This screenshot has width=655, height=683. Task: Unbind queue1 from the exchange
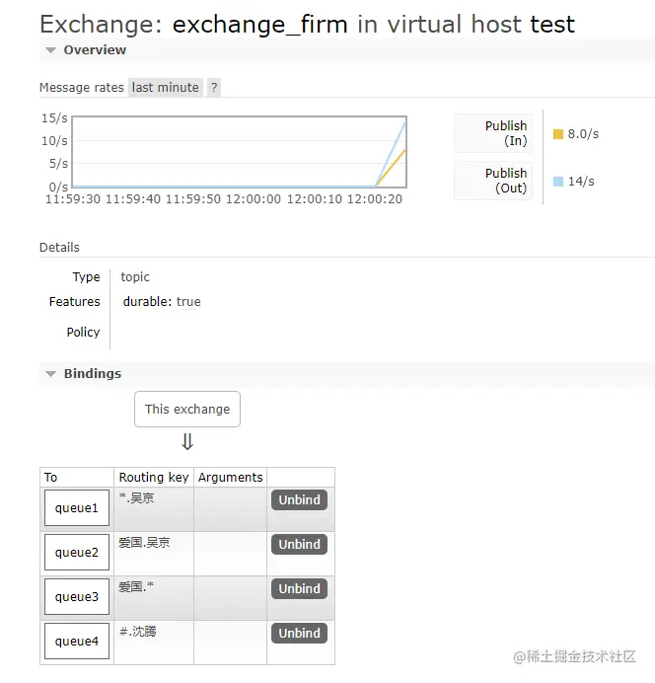[x=300, y=499]
